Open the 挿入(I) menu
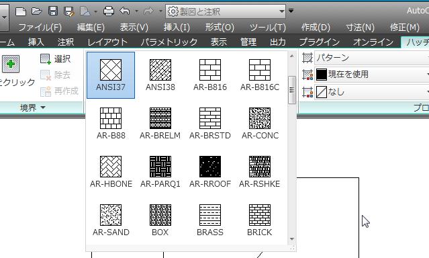 point(177,28)
